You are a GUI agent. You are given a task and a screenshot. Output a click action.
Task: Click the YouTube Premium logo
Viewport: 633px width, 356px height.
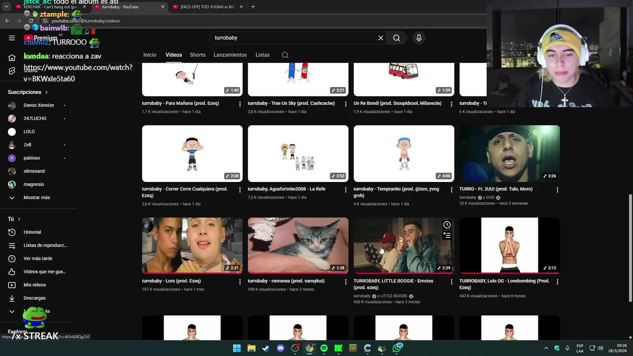tap(41, 38)
